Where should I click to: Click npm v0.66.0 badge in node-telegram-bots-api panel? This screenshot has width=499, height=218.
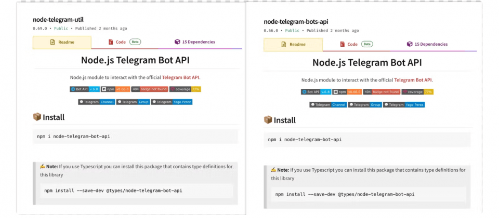[347, 92]
